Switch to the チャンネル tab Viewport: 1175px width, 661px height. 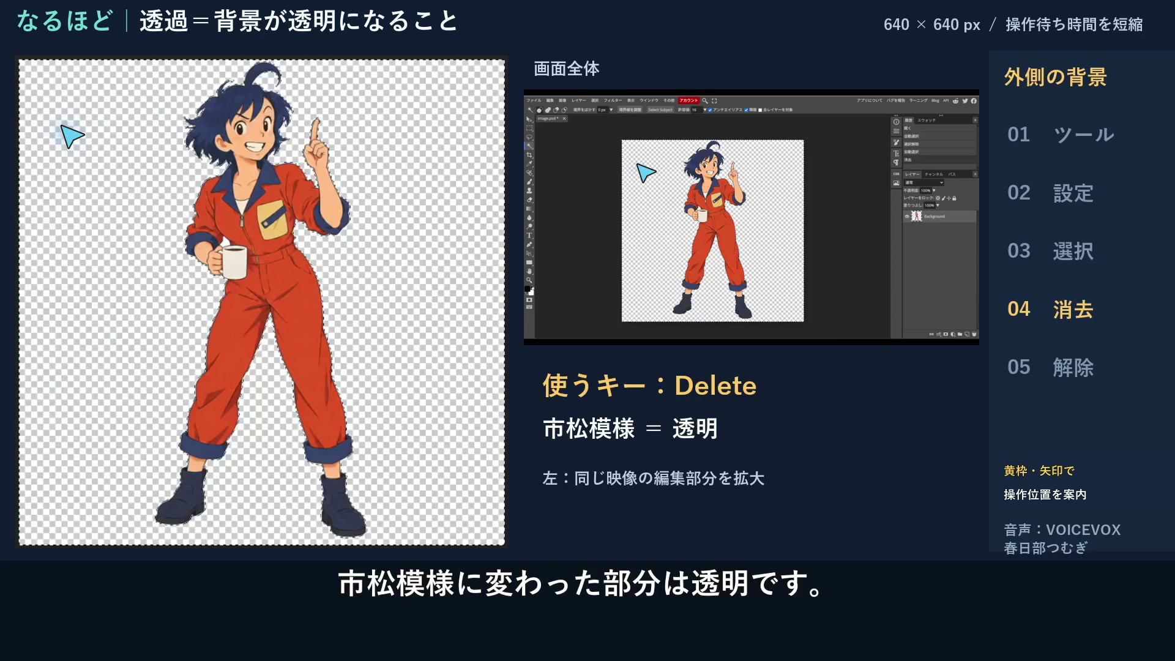tap(934, 174)
